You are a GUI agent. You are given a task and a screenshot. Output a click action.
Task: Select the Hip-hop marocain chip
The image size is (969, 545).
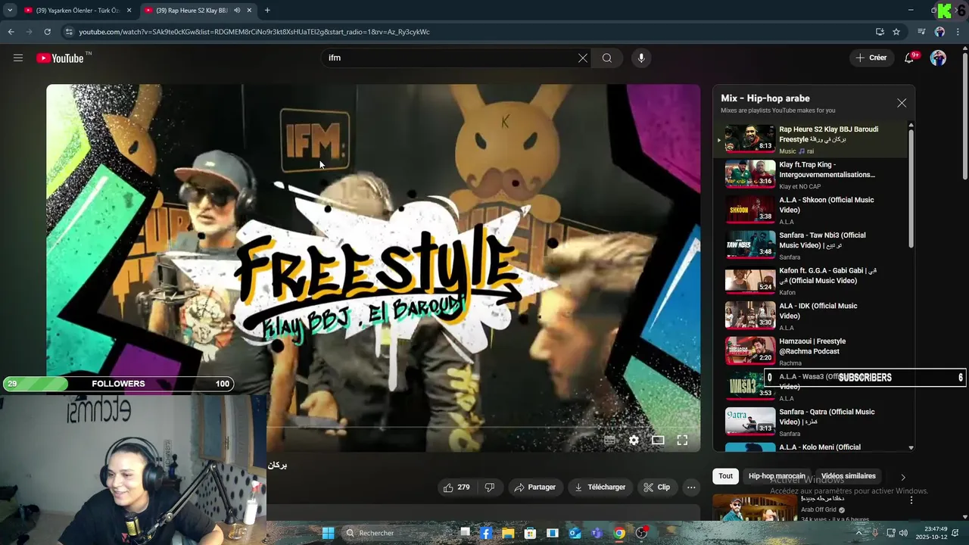tap(777, 476)
